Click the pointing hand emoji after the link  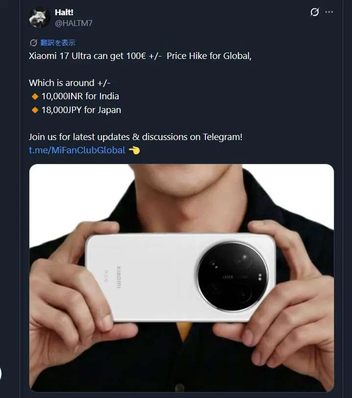pyautogui.click(x=134, y=150)
